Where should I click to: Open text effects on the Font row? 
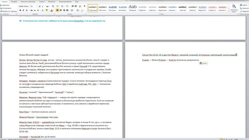point(42,10)
